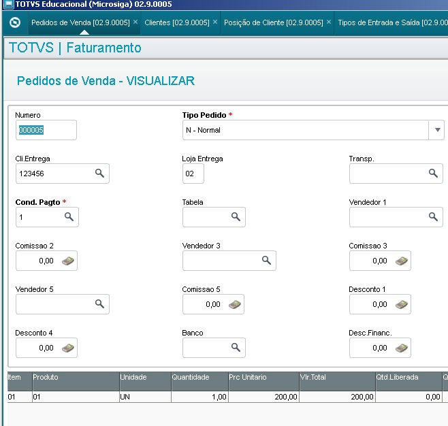Open the Vendedor 3 search magnifier

tap(266, 260)
